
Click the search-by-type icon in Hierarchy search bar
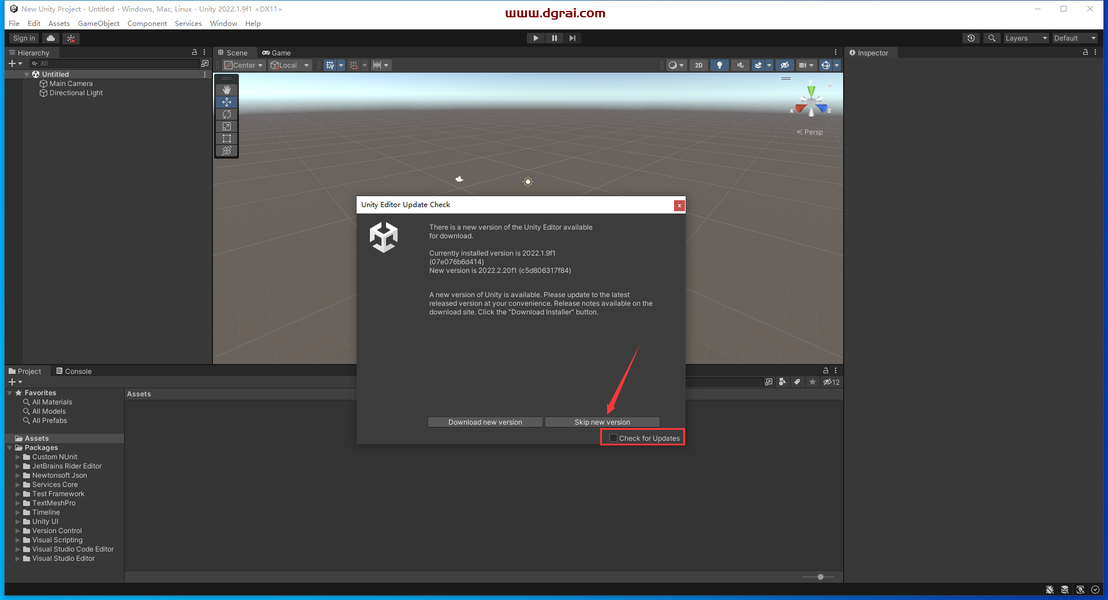click(x=35, y=63)
